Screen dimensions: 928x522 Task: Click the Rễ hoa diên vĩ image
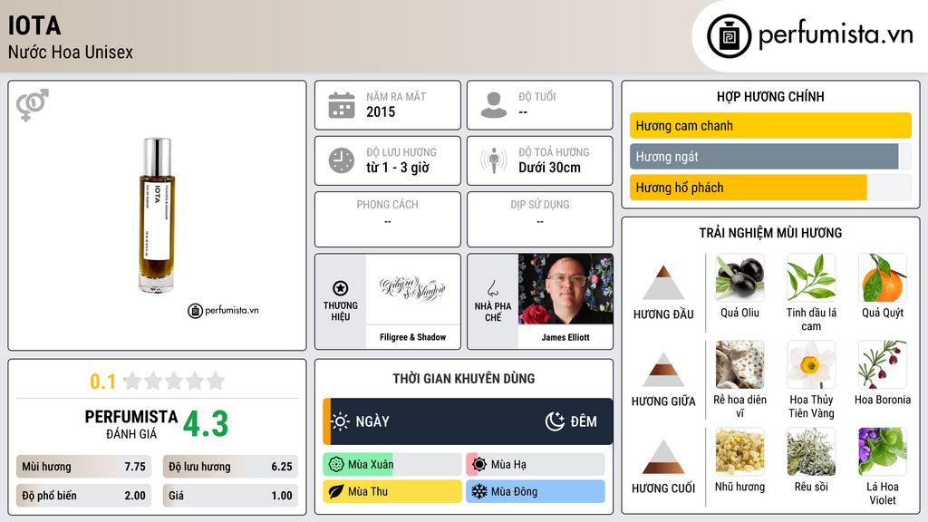(x=739, y=365)
